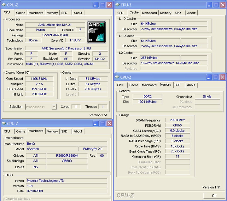Click the 'Single' channels value

pos(207,97)
